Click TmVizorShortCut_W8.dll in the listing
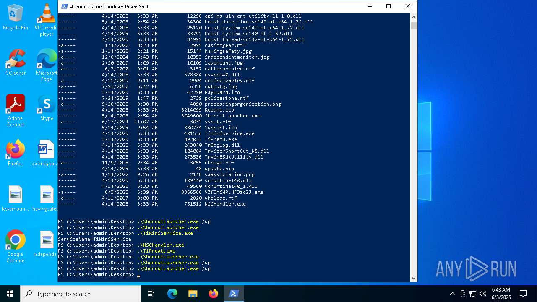This screenshot has height=302, width=537. [237, 151]
